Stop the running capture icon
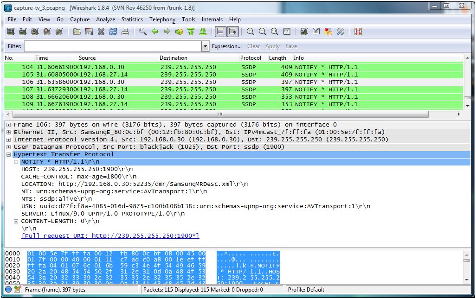 pos(47,32)
